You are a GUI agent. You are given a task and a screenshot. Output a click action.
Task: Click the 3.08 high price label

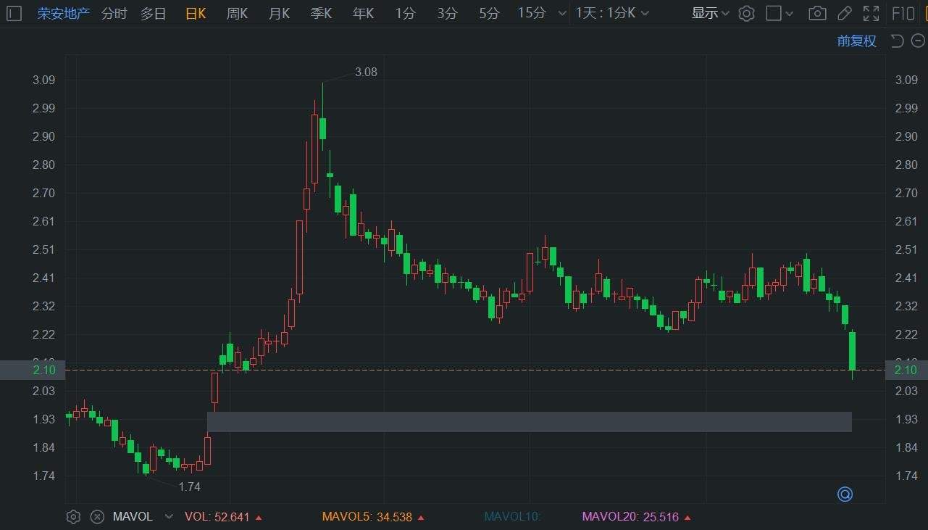366,73
